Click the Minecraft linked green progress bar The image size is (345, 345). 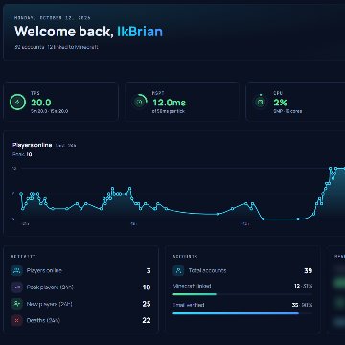pyautogui.click(x=195, y=294)
